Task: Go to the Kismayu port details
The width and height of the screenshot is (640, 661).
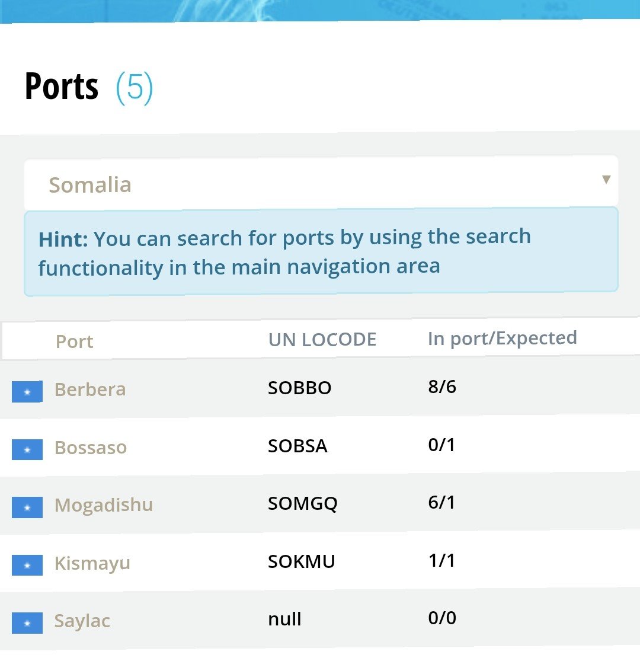Action: pyautogui.click(x=92, y=563)
